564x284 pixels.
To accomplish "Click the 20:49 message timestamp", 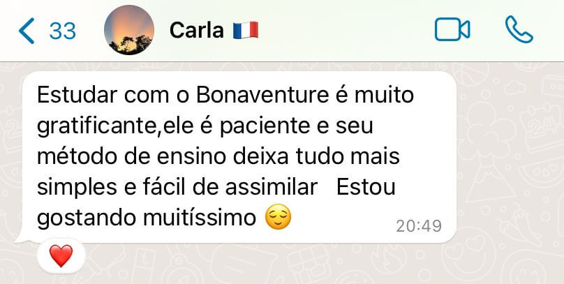I will (419, 226).
